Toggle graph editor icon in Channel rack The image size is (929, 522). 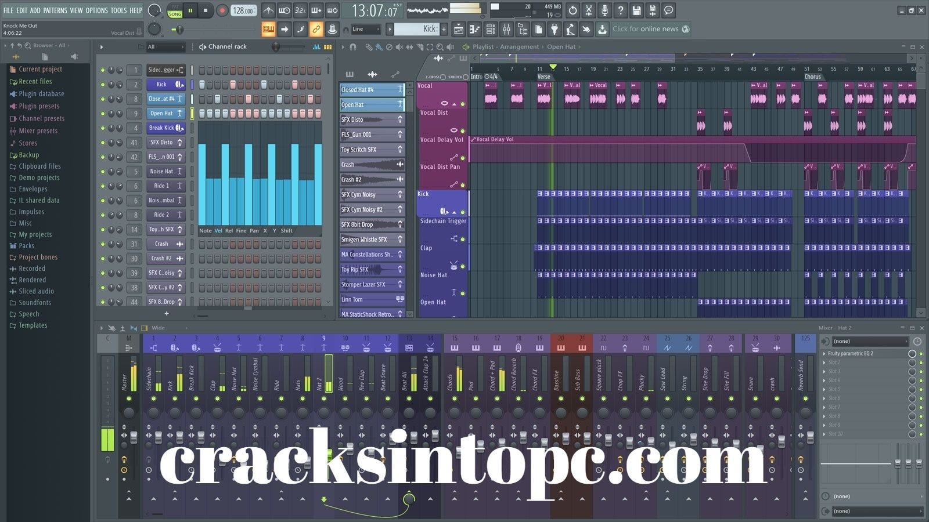coord(316,47)
